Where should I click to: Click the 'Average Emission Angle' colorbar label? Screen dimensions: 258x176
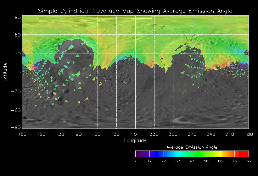[x=192, y=147]
